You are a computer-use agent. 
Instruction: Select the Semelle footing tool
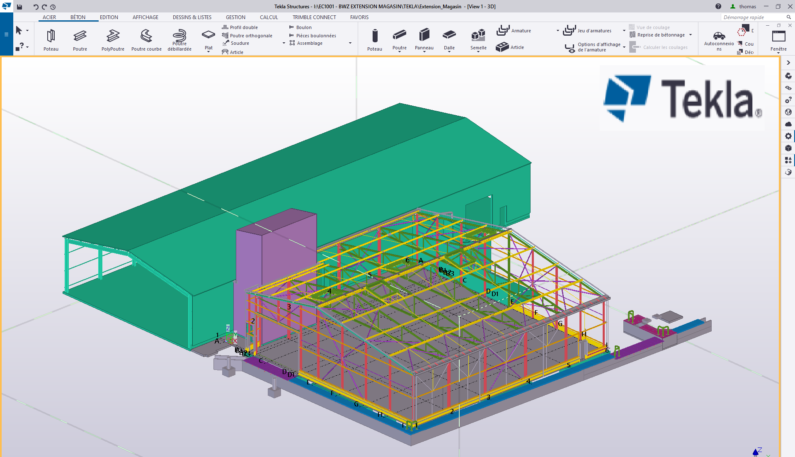[x=478, y=39]
